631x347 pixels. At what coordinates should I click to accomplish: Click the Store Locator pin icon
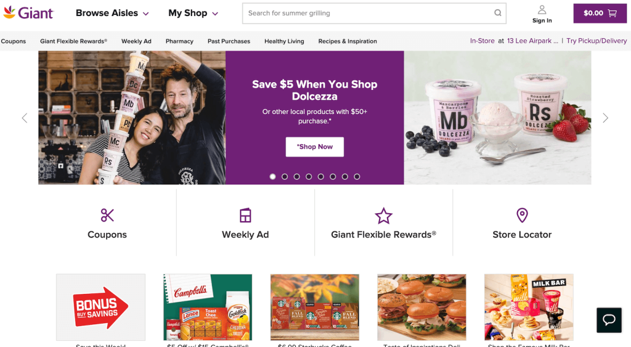pos(522,215)
